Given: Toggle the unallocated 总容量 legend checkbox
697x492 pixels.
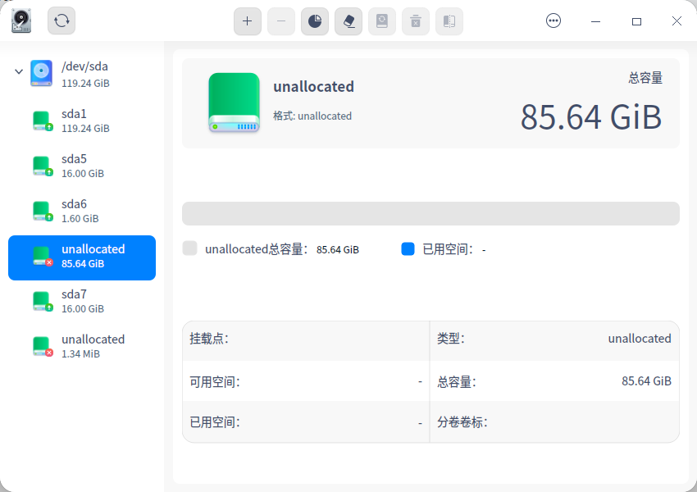Looking at the screenshot, I should (x=189, y=248).
